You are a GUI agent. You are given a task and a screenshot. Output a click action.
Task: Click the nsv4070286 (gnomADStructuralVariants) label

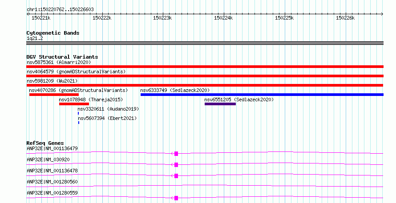point(78,90)
